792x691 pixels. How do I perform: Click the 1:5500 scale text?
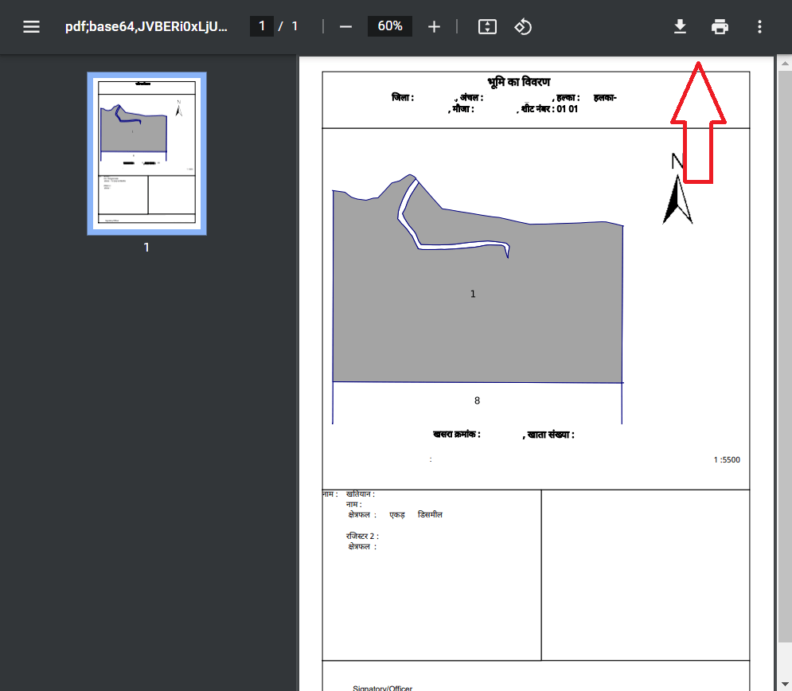coord(726,460)
